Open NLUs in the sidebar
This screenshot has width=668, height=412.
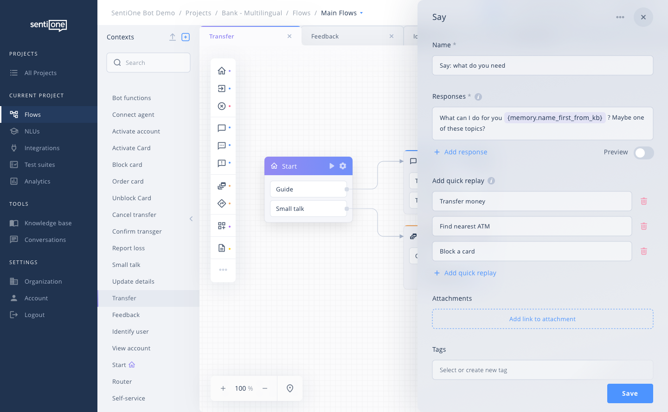[x=32, y=131]
